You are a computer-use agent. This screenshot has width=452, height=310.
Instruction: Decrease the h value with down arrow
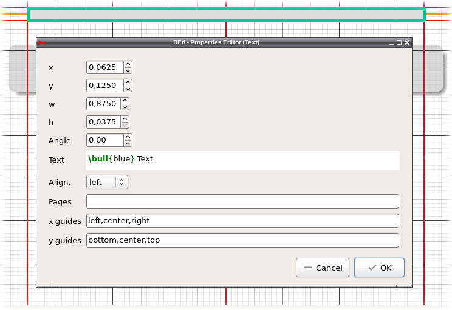125,125
